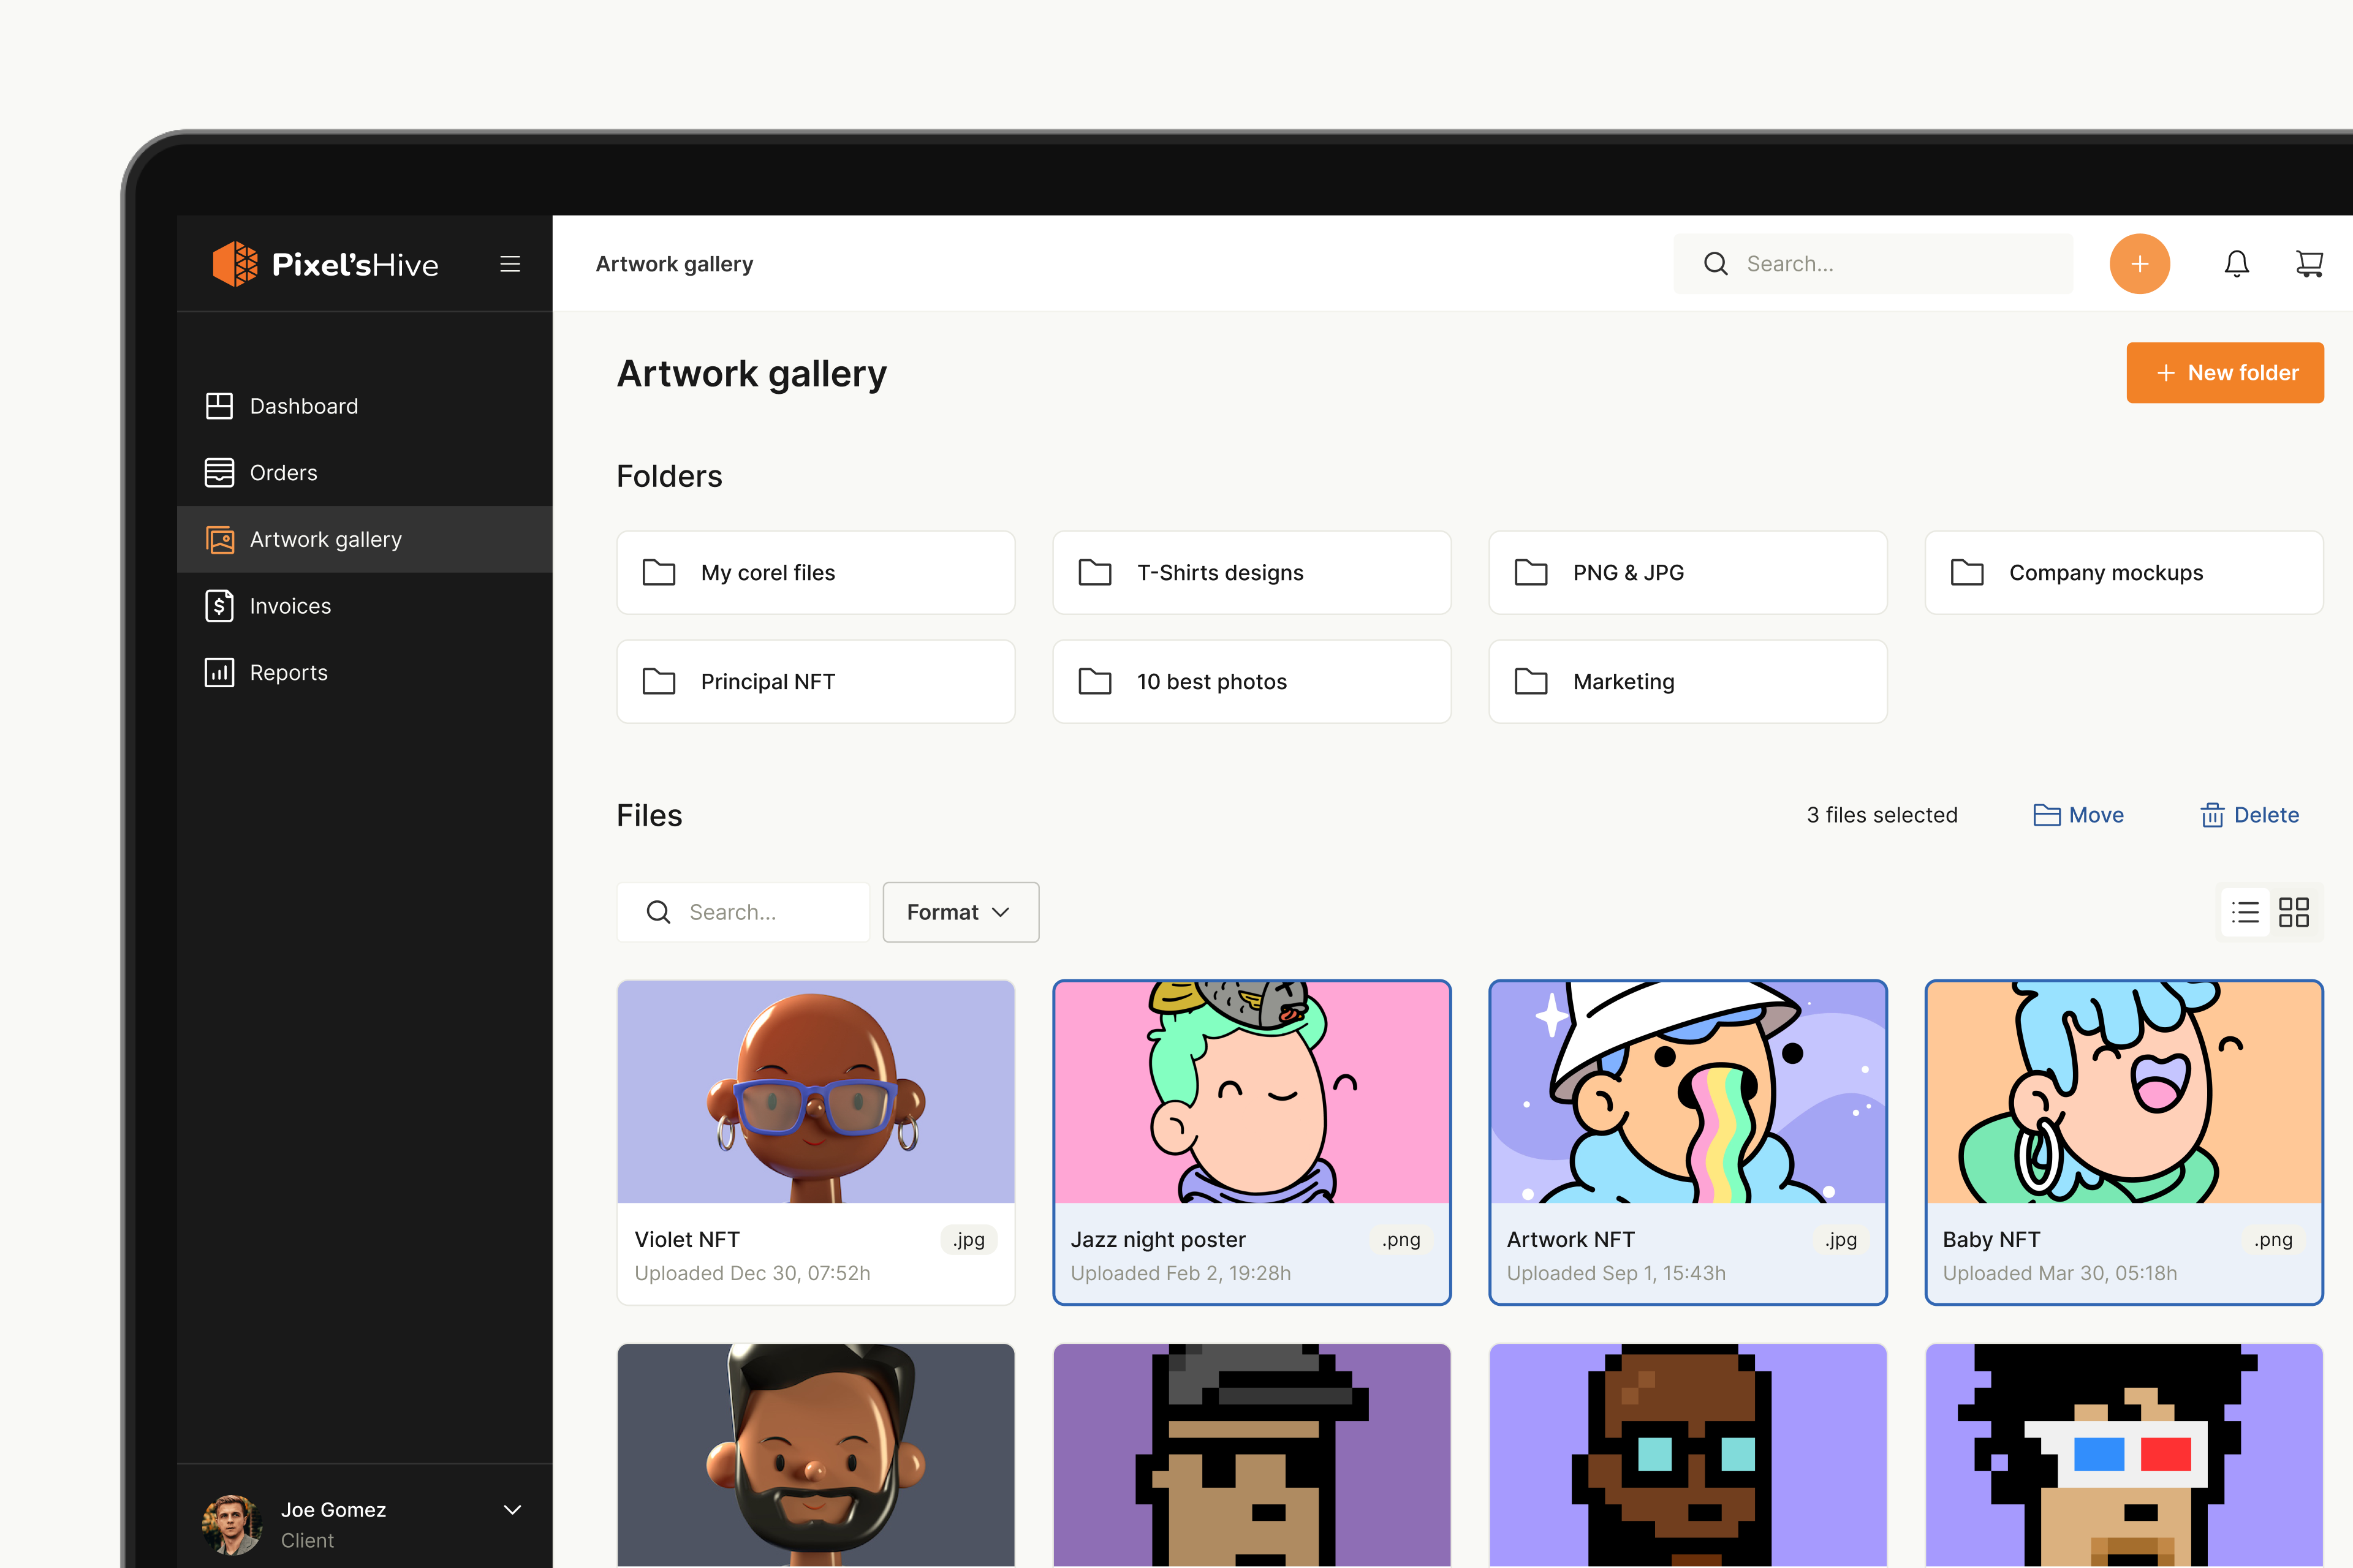Image resolution: width=2353 pixels, height=1568 pixels.
Task: Open the T-Shirts designs folder
Action: (1251, 573)
